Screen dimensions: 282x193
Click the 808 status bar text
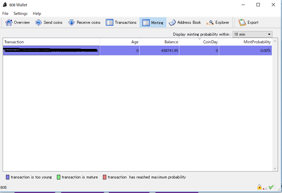3,187
